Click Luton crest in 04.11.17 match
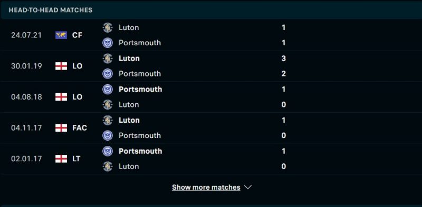 (x=108, y=120)
